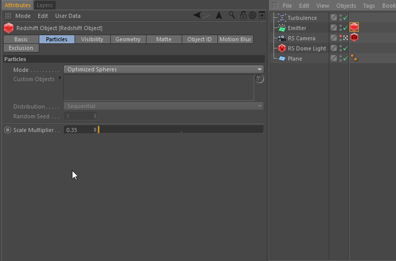This screenshot has height=261, width=396.
Task: Open the Objects menu in Object Manager
Action: [x=346, y=6]
